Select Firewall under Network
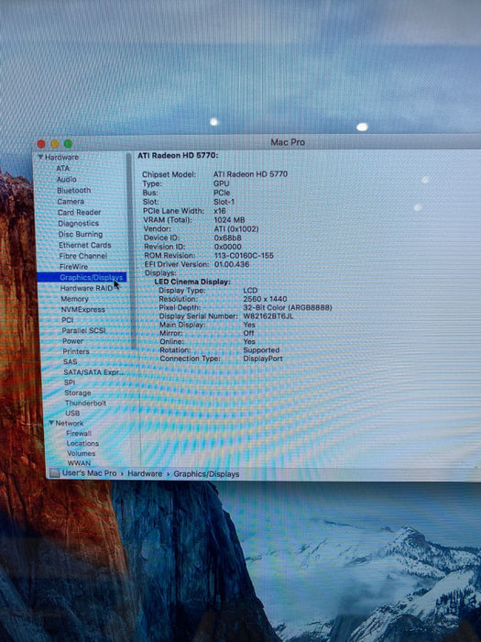This screenshot has width=481, height=642. click(x=79, y=433)
